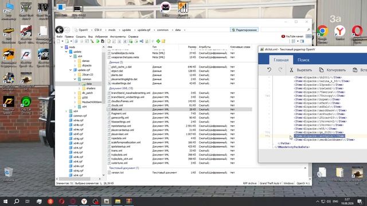Open Opera browser desktop shortcut

pyautogui.click(x=357, y=31)
